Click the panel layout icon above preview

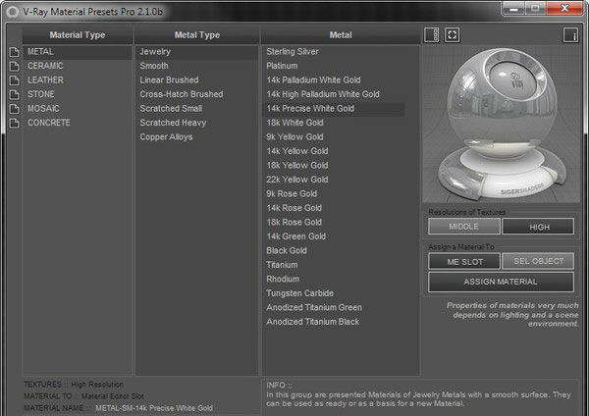click(432, 35)
